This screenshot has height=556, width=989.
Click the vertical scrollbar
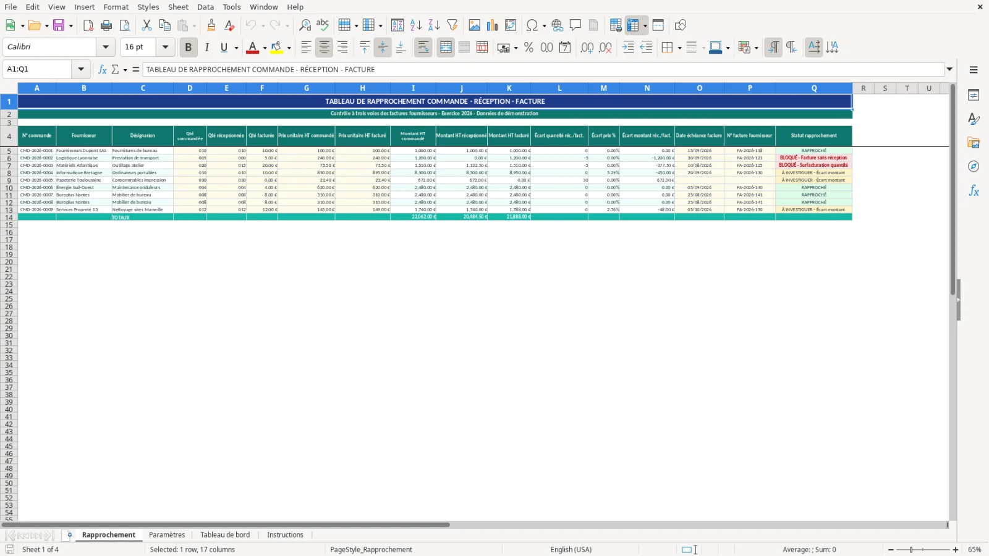[953, 188]
